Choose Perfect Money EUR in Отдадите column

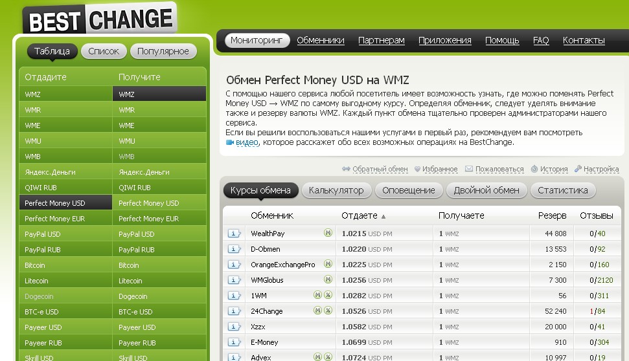[65, 219]
